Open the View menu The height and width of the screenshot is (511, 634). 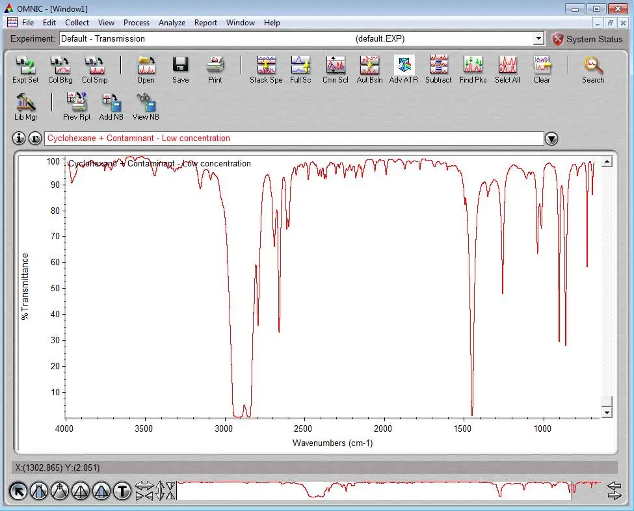106,23
